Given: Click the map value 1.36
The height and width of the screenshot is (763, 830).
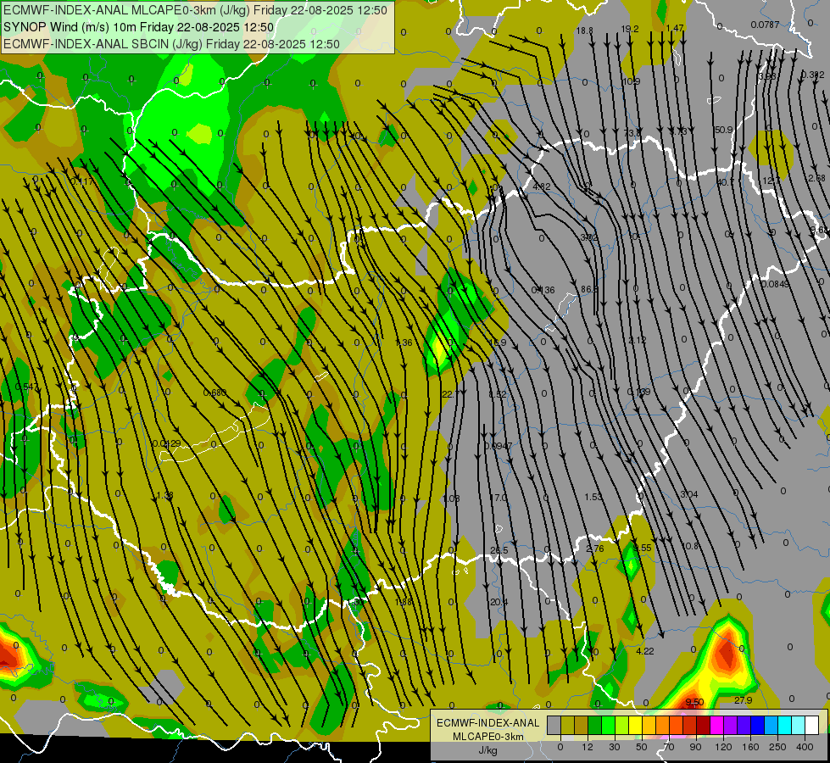Looking at the screenshot, I should click(x=404, y=343).
